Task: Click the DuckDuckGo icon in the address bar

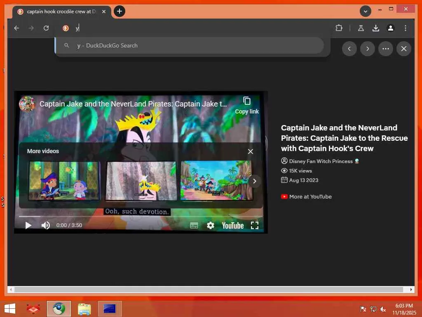Action: point(66,28)
